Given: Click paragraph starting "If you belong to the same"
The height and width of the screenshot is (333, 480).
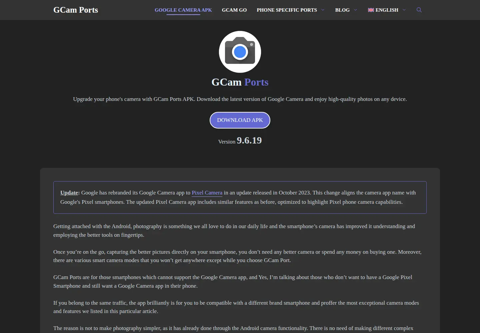Looking at the screenshot, I should click(x=236, y=307).
